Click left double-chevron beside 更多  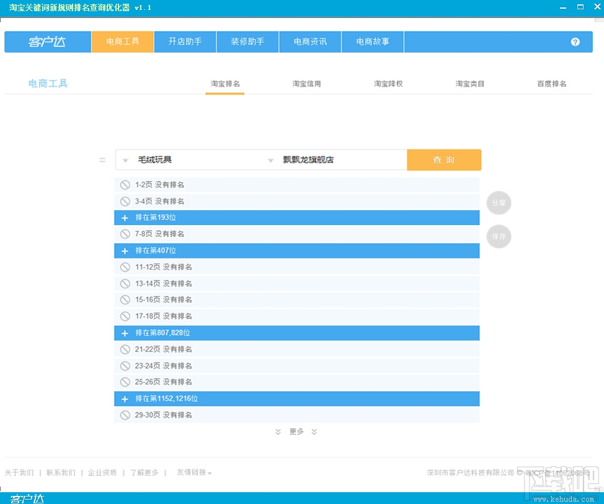[x=278, y=432]
